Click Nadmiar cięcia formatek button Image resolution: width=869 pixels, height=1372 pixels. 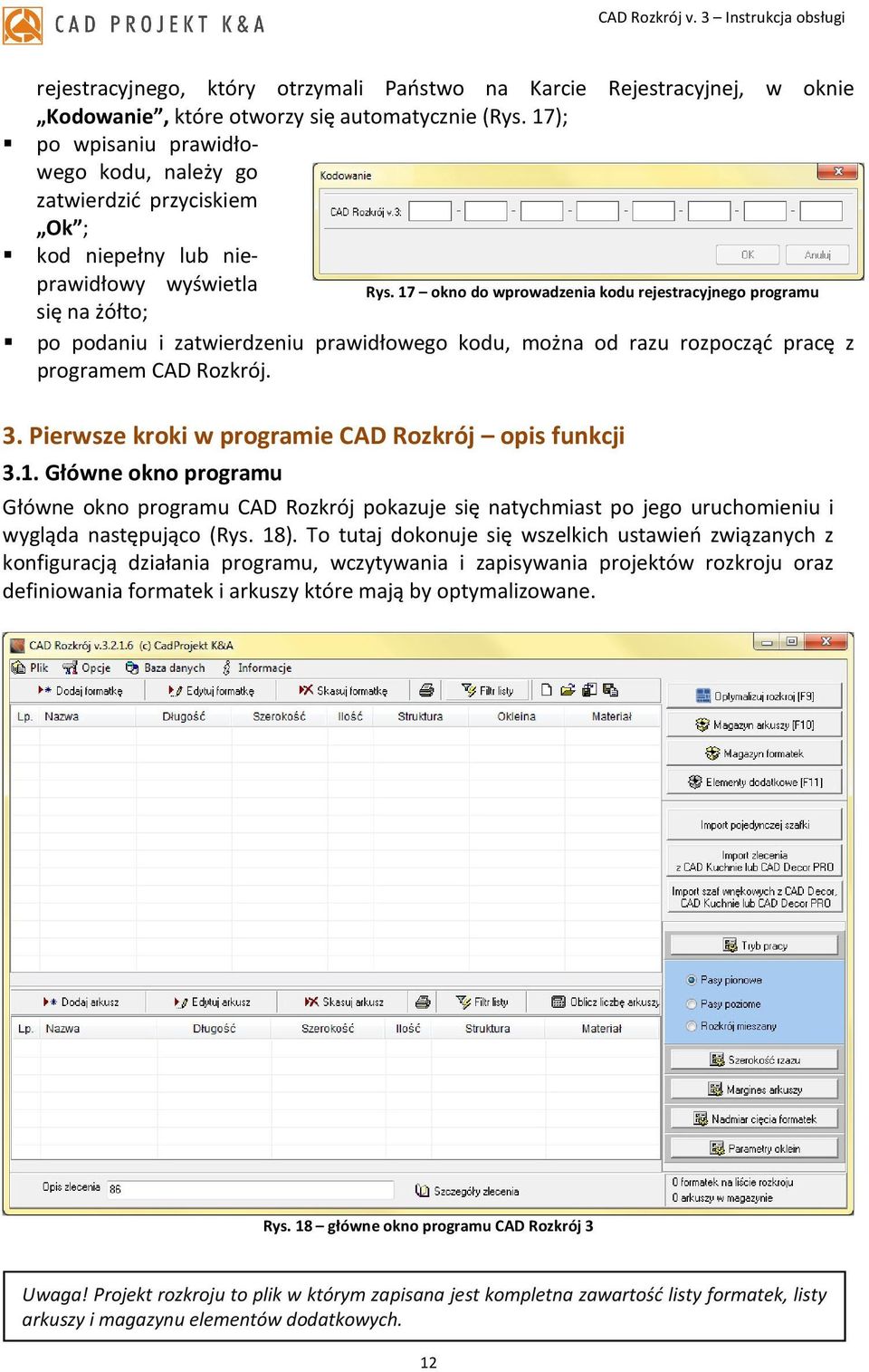754,1118
